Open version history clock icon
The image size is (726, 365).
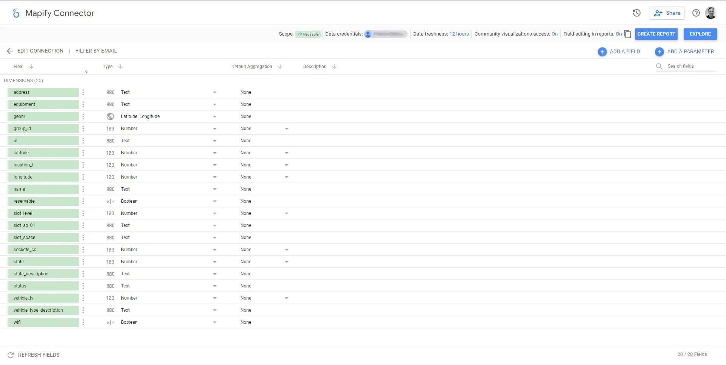pos(637,13)
